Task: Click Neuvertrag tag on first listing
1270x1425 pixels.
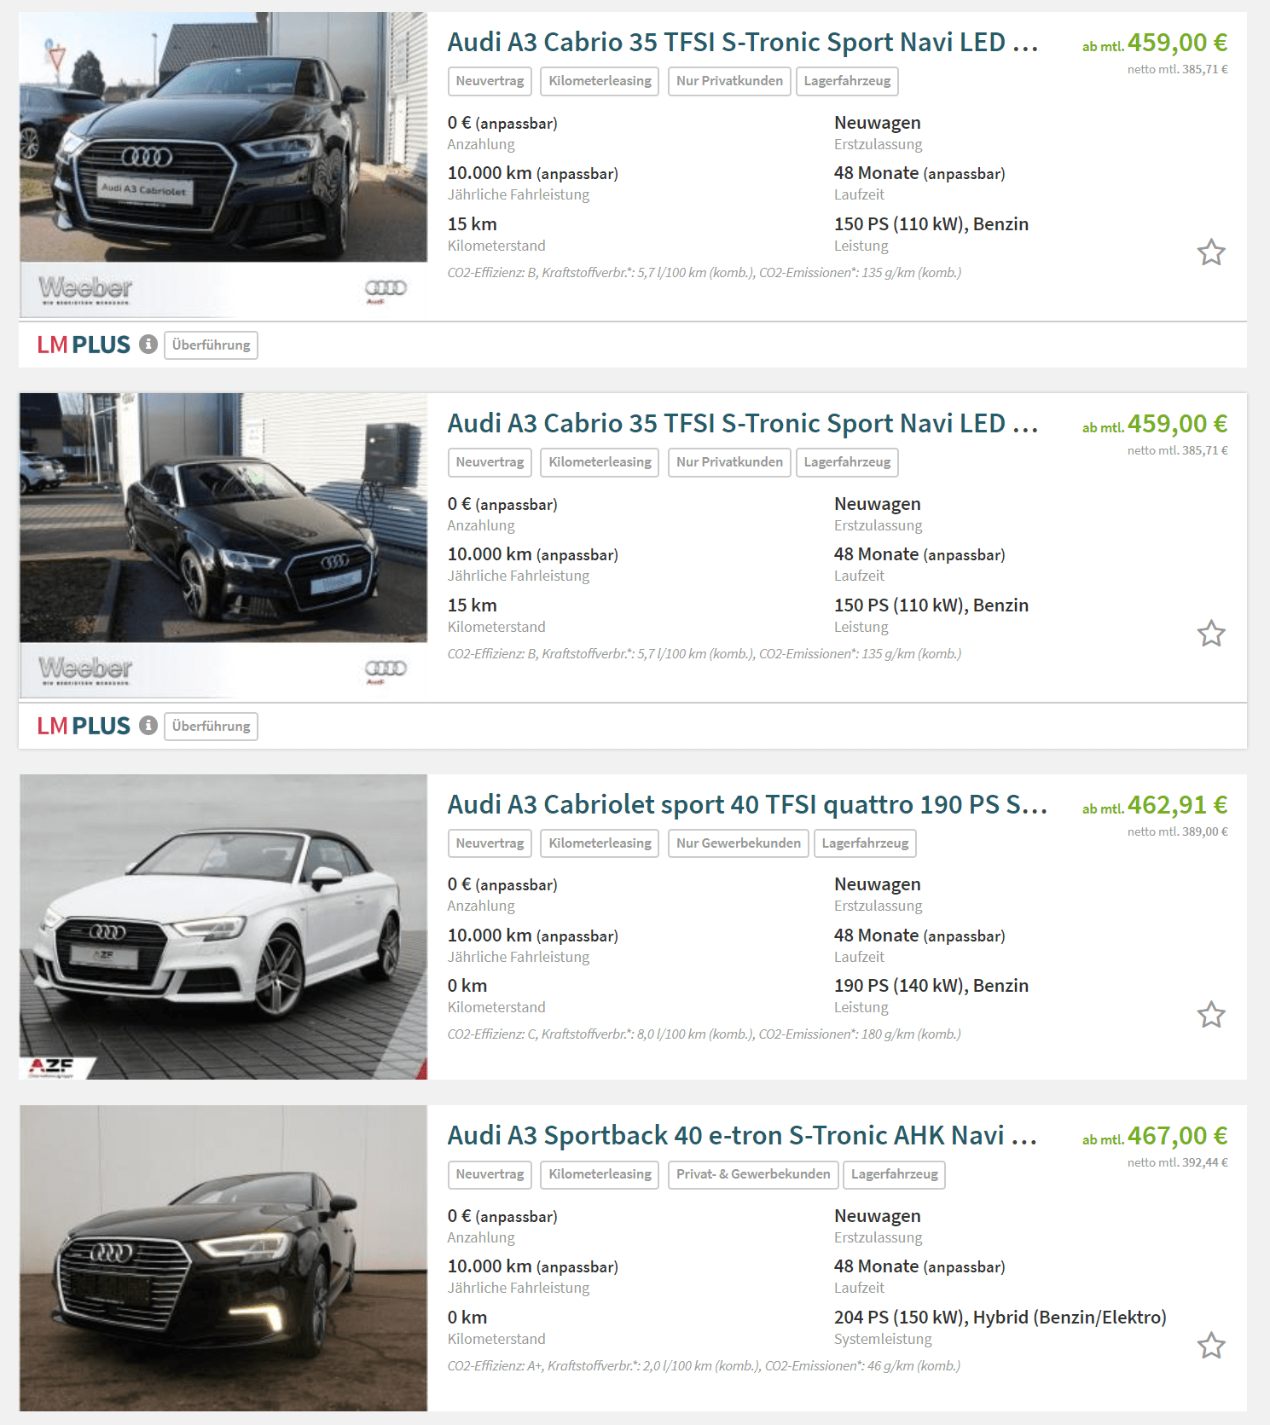Action: (x=490, y=81)
